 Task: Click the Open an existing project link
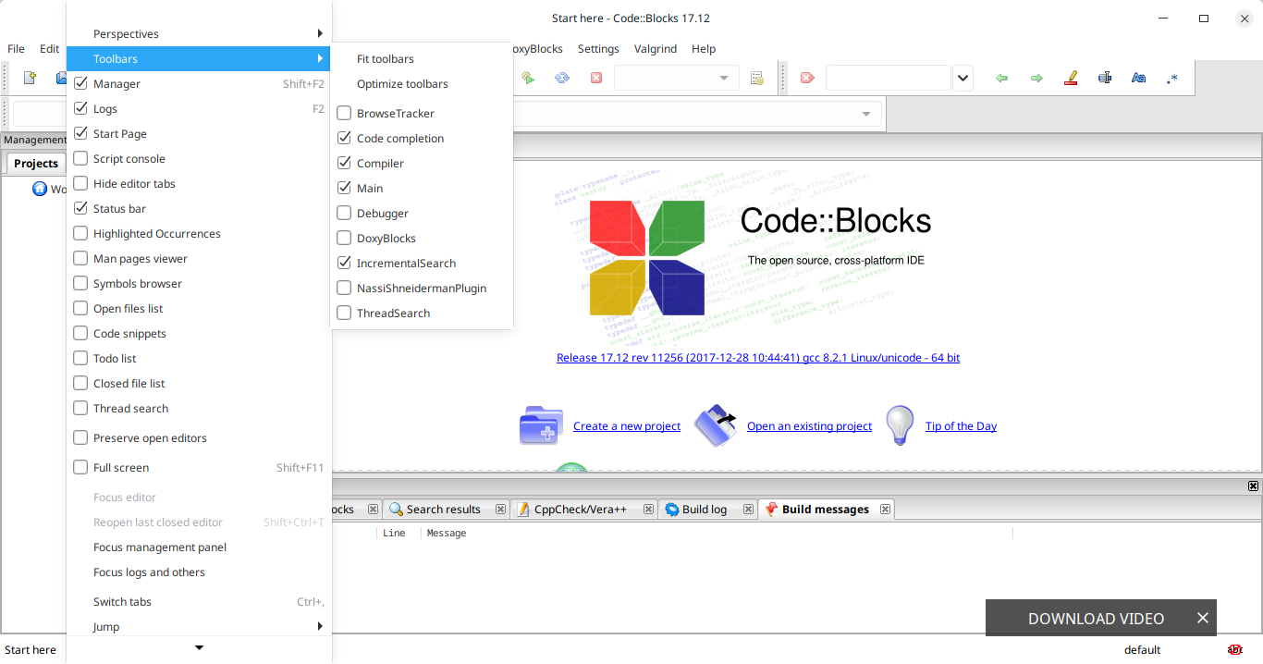tap(809, 426)
